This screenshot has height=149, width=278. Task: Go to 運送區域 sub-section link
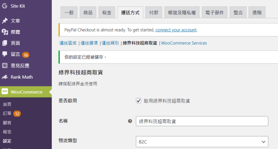[68, 43]
